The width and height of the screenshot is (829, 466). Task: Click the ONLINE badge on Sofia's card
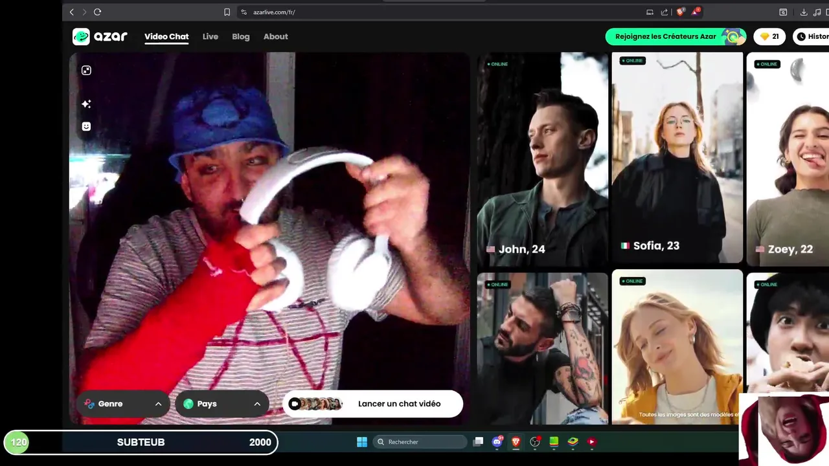(633, 61)
